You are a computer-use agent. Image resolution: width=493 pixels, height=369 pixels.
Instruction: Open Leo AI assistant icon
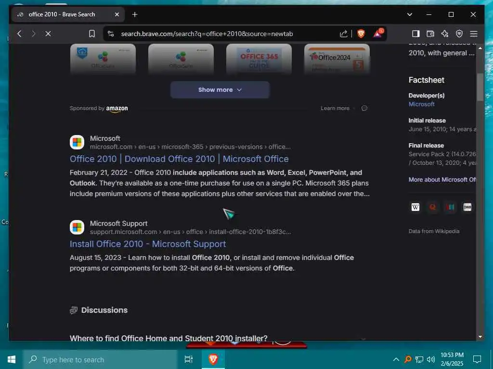pos(444,34)
